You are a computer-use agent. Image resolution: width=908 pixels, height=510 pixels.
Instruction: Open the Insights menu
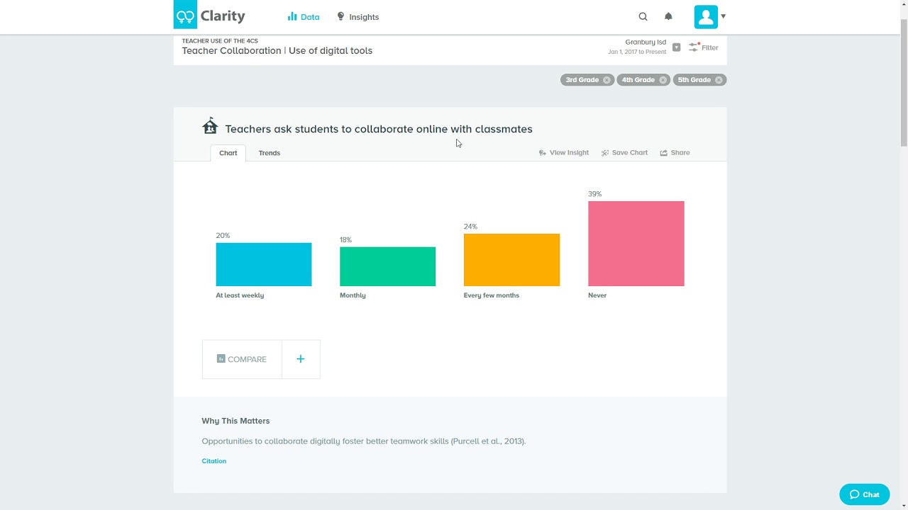tap(358, 17)
